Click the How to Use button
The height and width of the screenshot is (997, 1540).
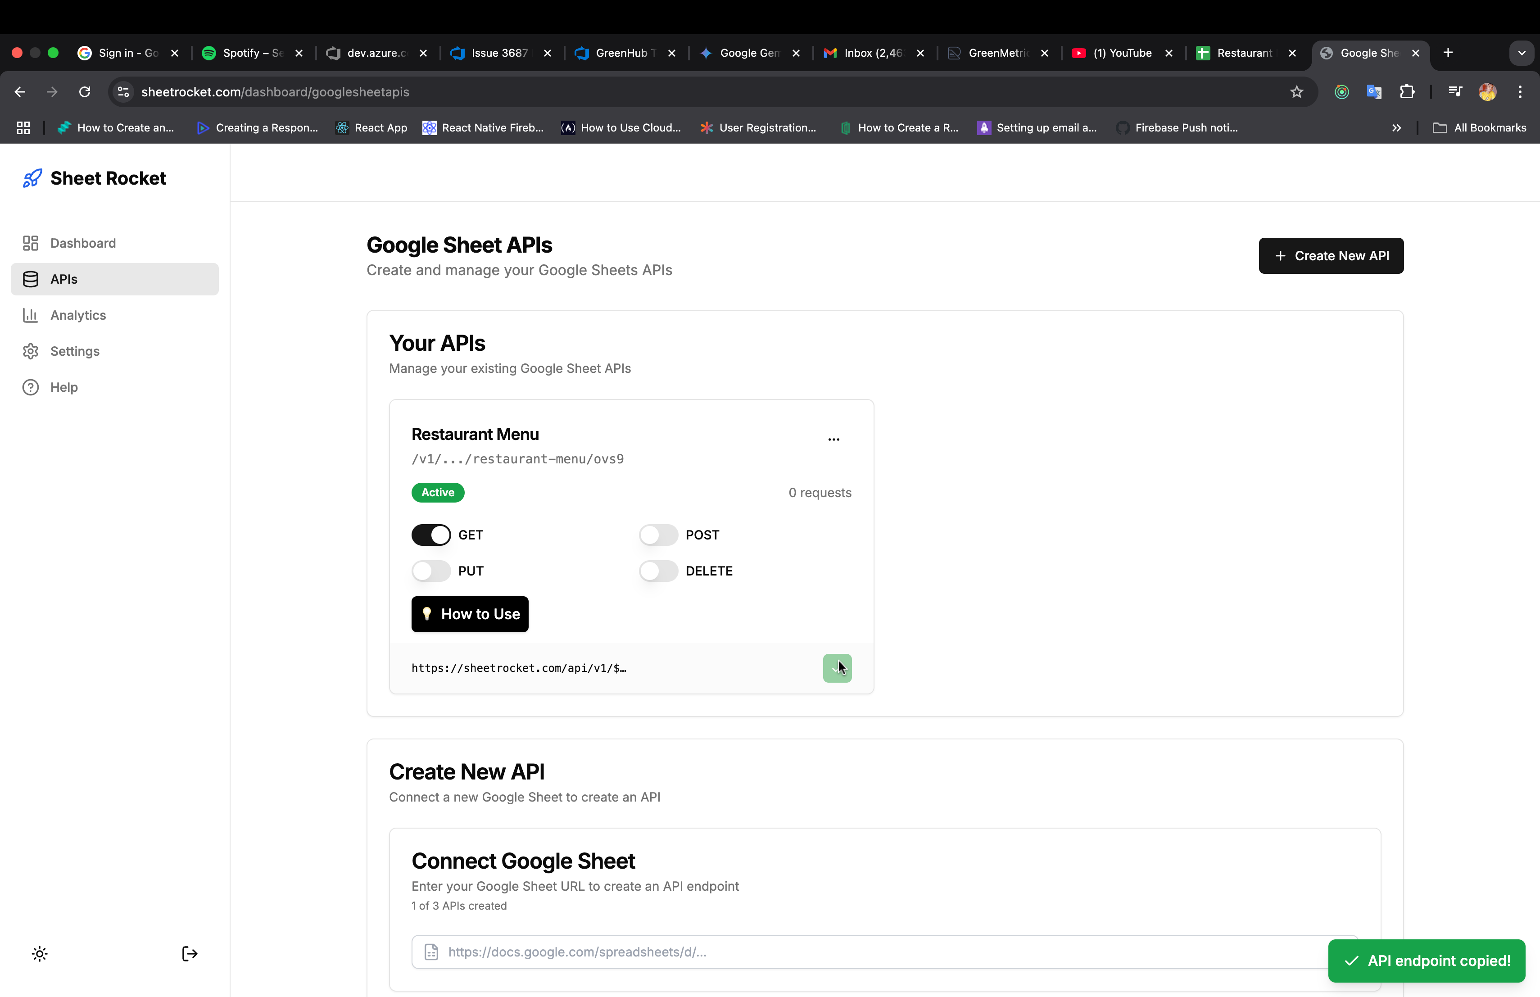pyautogui.click(x=470, y=614)
